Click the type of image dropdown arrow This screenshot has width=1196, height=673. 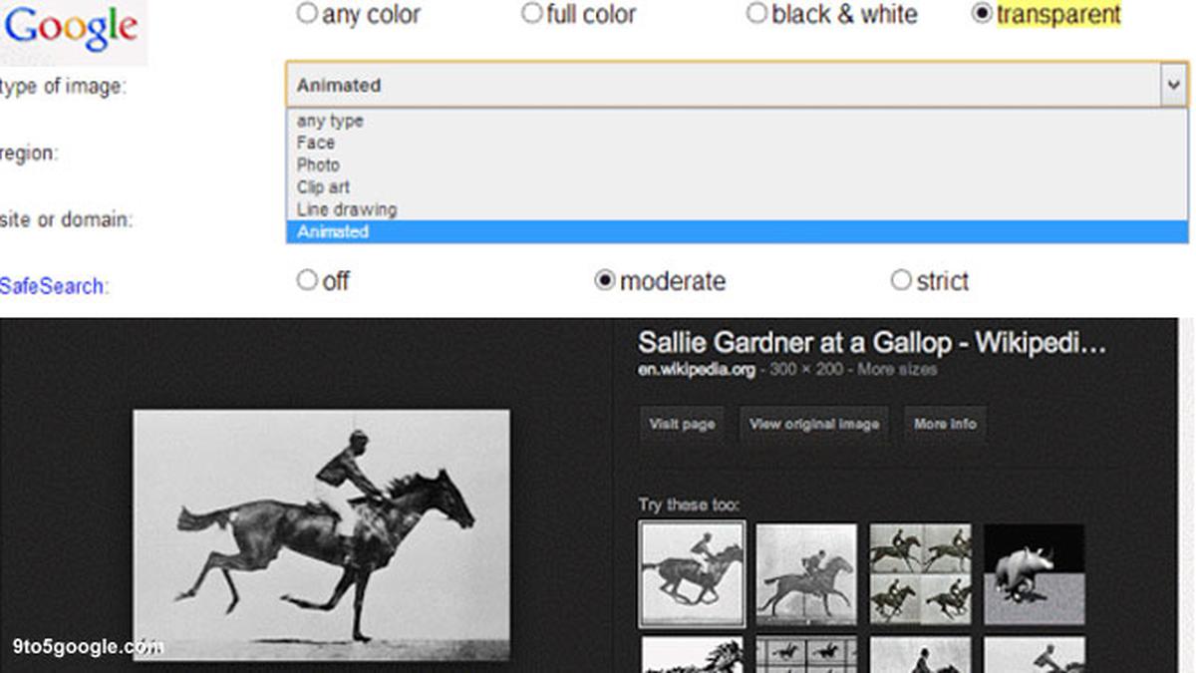1173,86
